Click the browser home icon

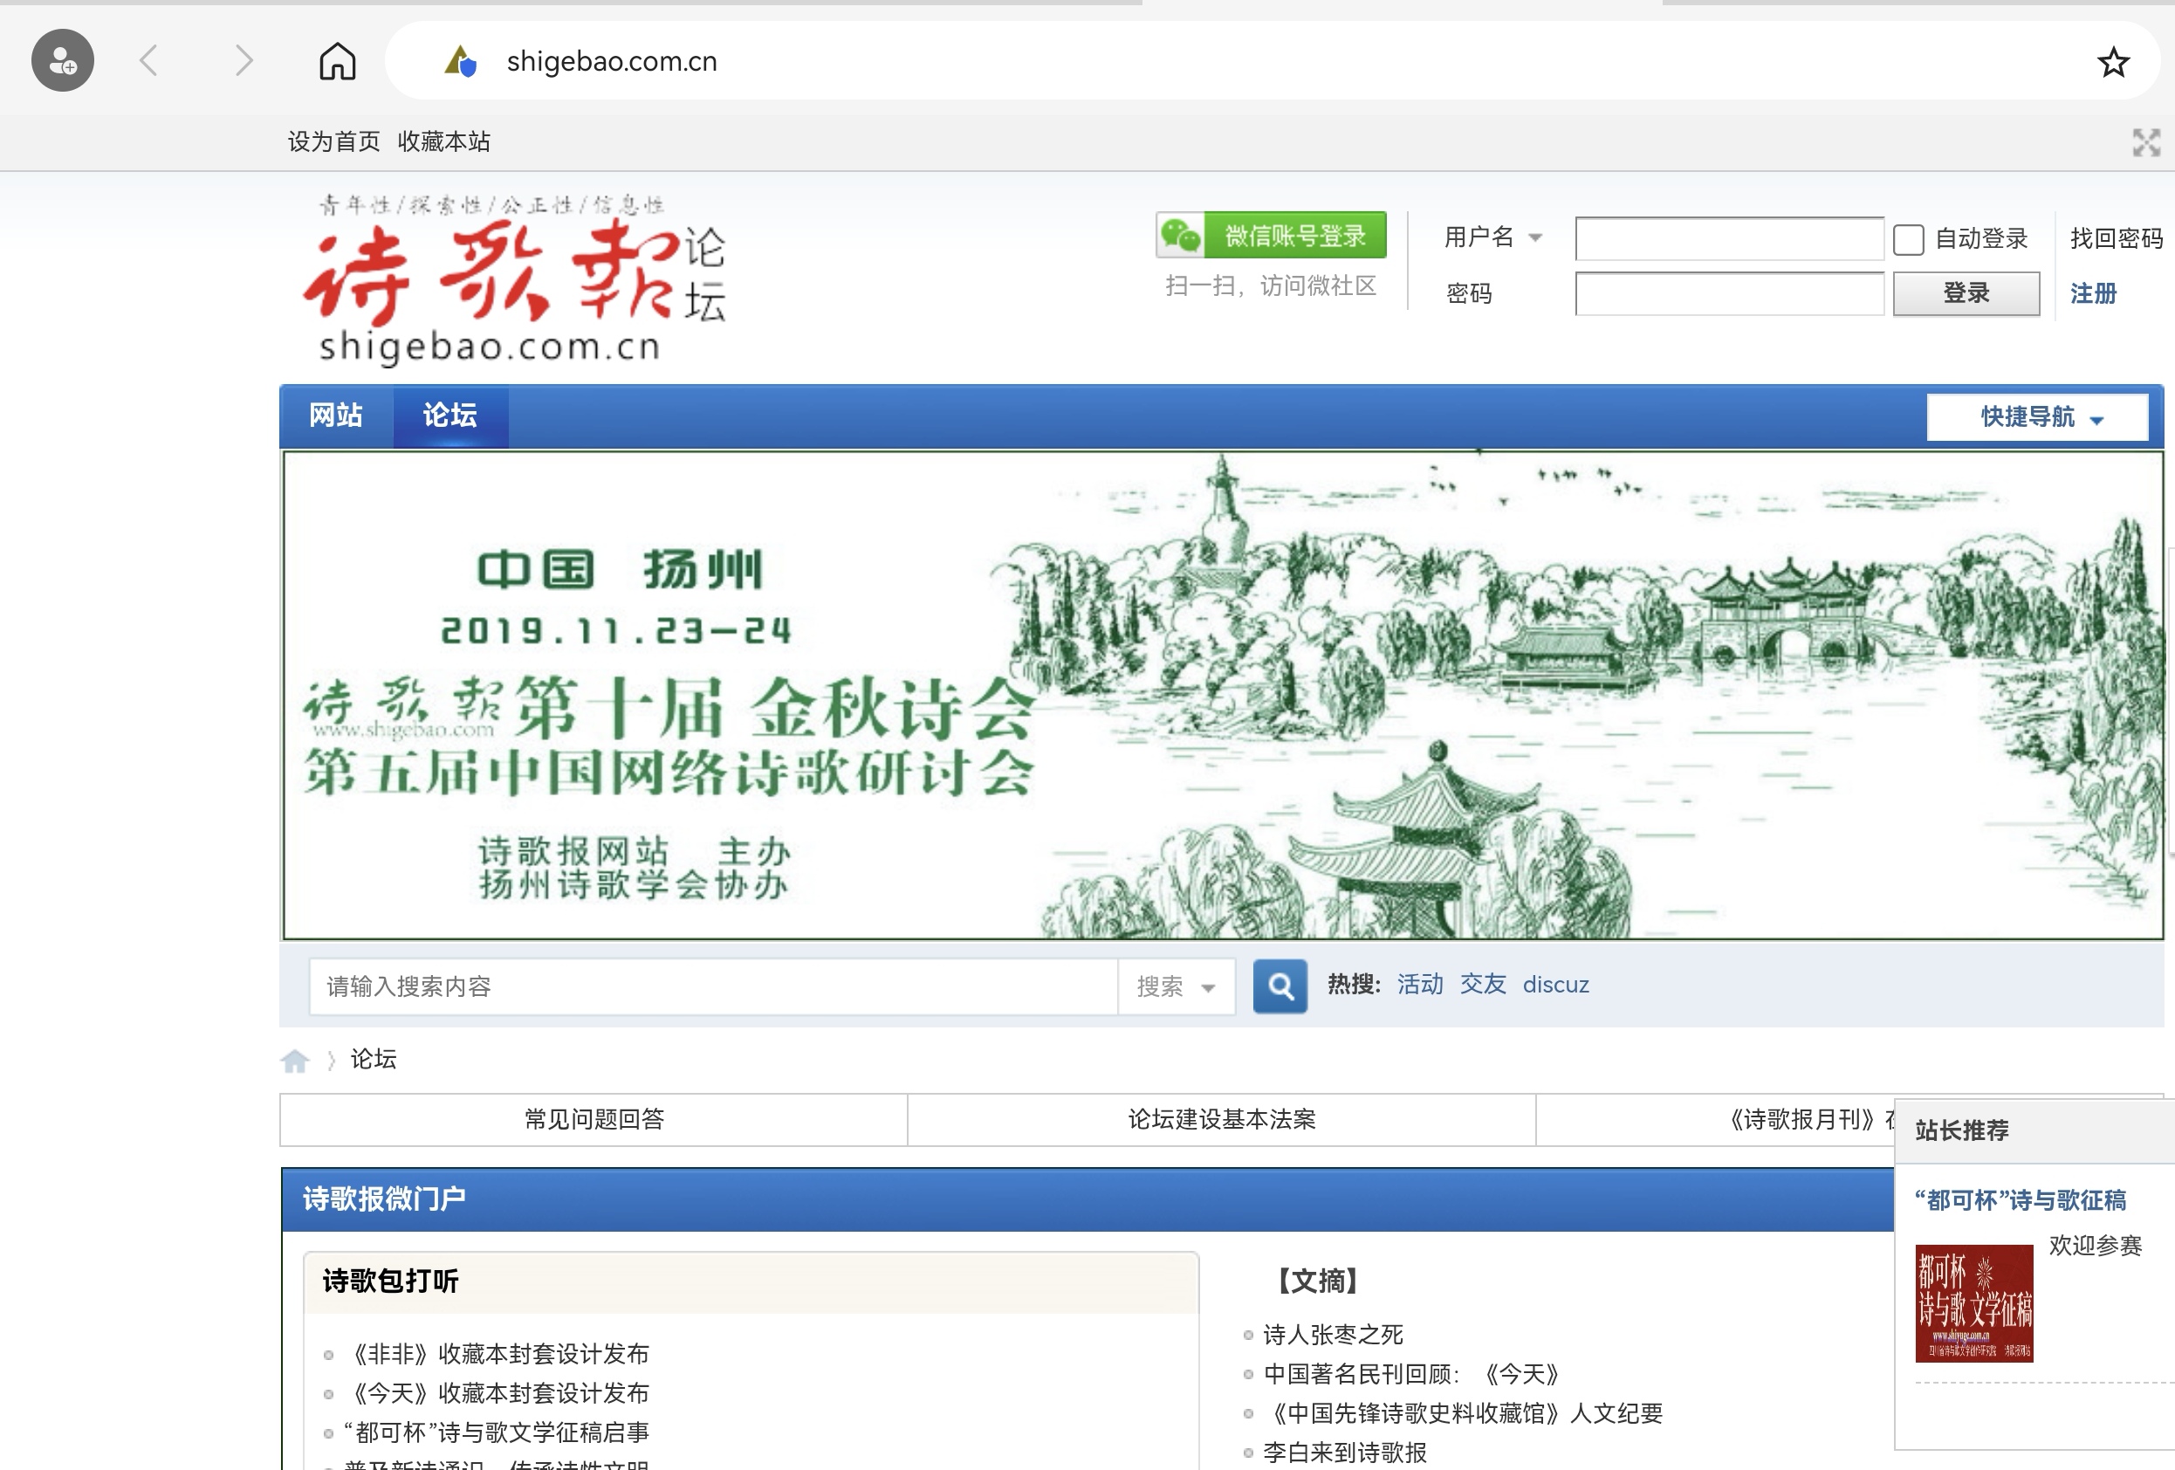337,61
